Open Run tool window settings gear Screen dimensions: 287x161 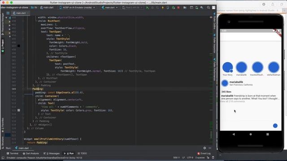click(x=204, y=148)
